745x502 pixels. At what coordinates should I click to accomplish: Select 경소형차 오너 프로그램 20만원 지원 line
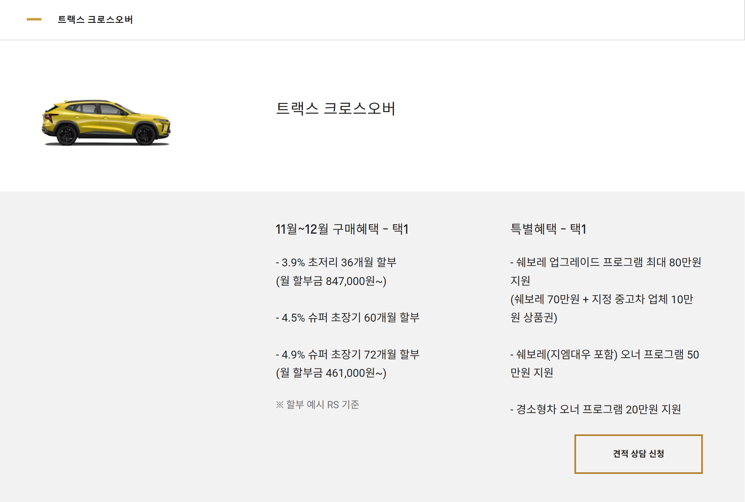click(595, 409)
